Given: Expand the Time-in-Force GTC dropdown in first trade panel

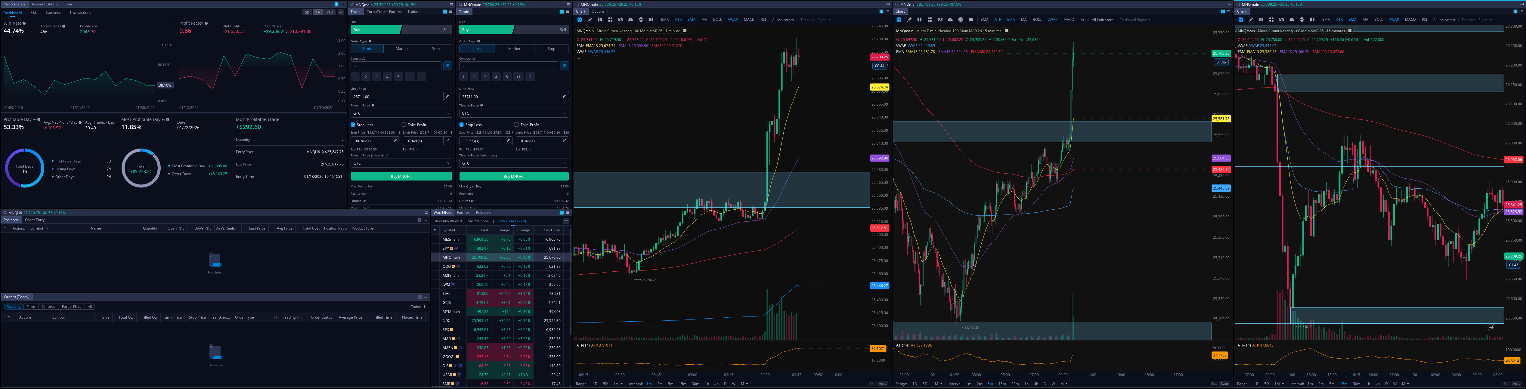Looking at the screenshot, I should 401,113.
